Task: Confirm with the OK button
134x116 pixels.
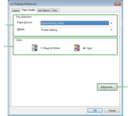Action: 95,111
